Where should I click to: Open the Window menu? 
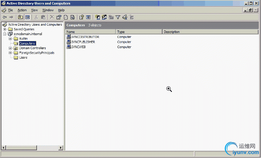[x=48, y=10]
